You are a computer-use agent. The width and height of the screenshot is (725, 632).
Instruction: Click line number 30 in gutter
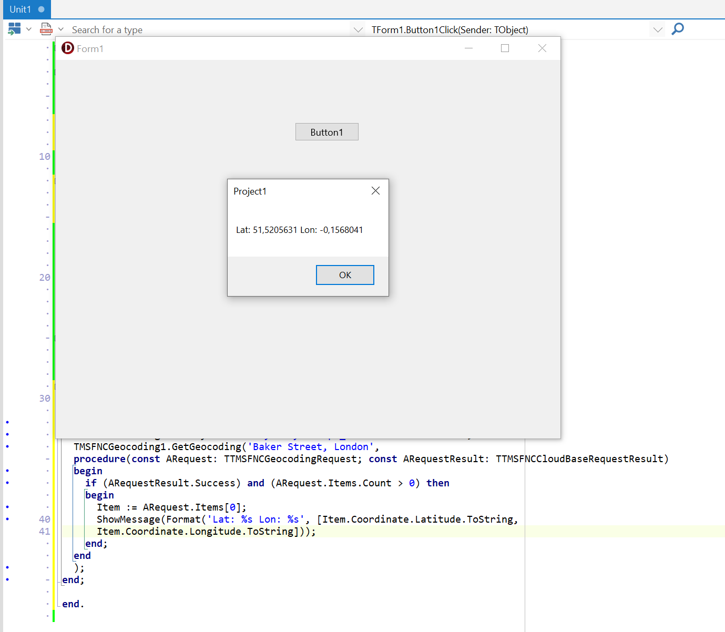(45, 398)
